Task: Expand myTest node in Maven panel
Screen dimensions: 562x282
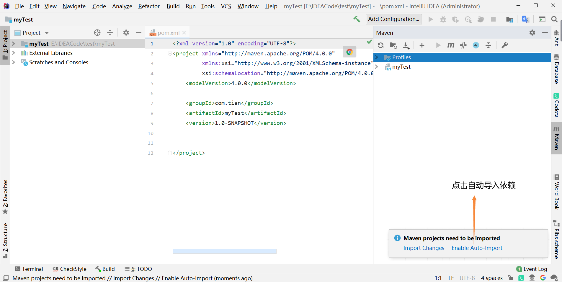Action: point(377,67)
